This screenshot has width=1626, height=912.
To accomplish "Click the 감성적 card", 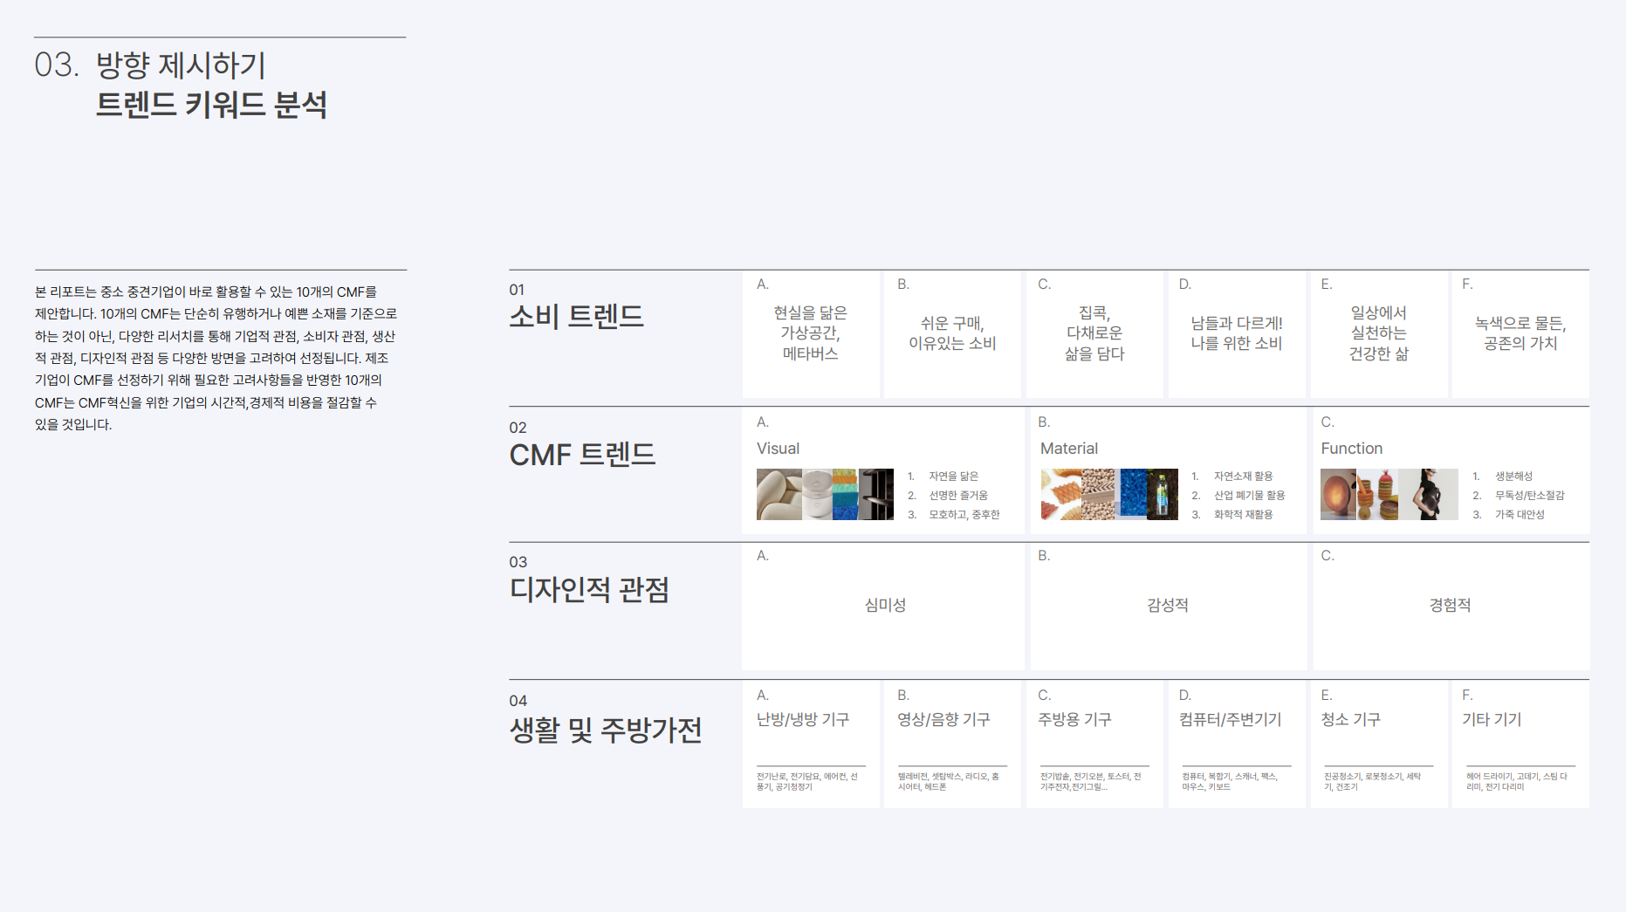I will click(x=1168, y=605).
